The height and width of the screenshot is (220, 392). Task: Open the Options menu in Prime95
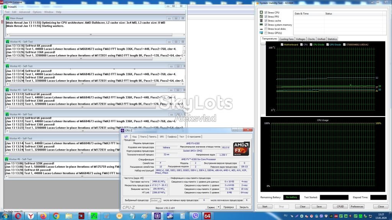(x=37, y=12)
